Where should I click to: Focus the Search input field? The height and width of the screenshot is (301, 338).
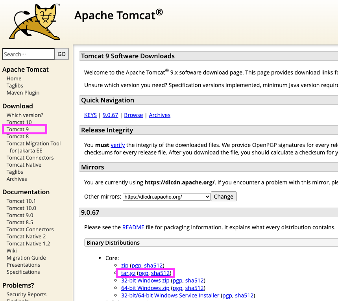28,54
